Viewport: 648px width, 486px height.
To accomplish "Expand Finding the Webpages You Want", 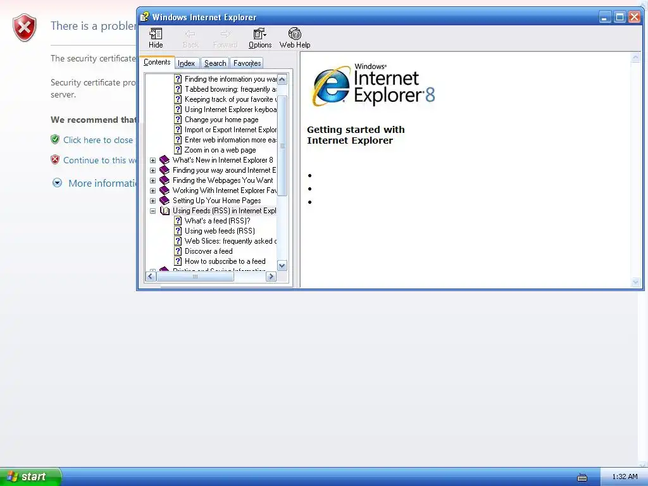I will [153, 180].
